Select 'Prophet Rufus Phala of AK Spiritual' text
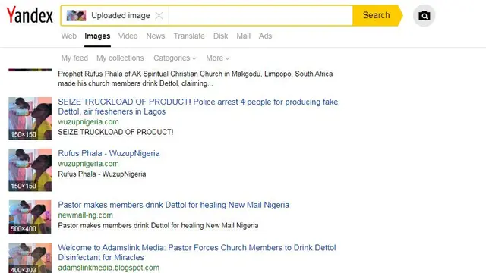 [195, 79]
